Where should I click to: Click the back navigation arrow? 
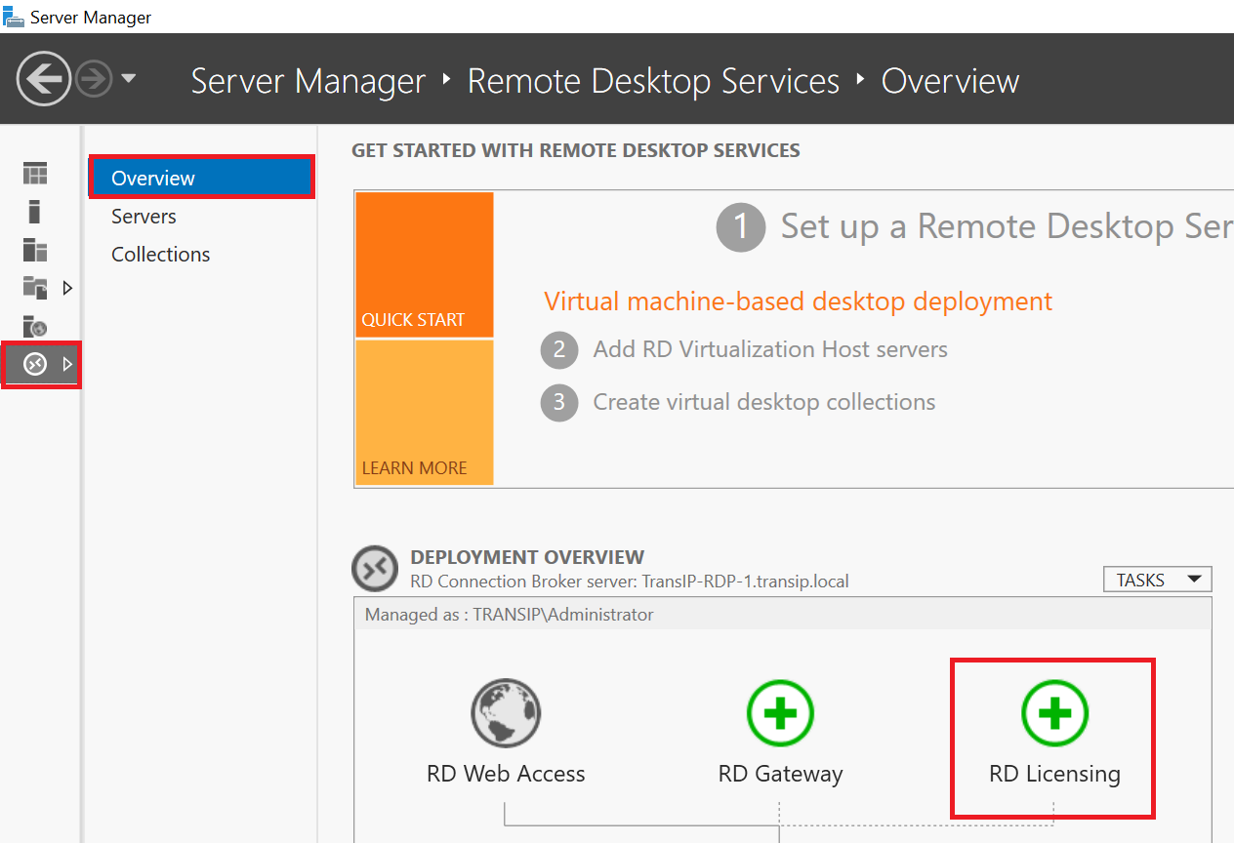(43, 79)
